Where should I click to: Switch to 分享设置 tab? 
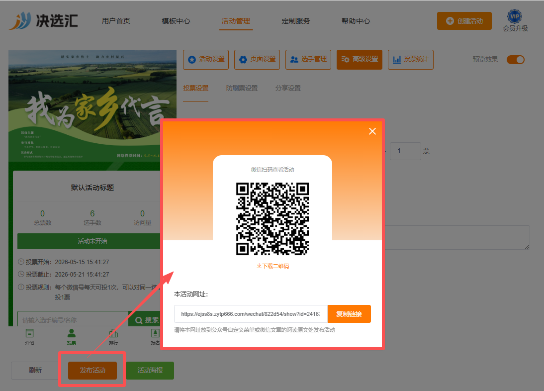[288, 88]
